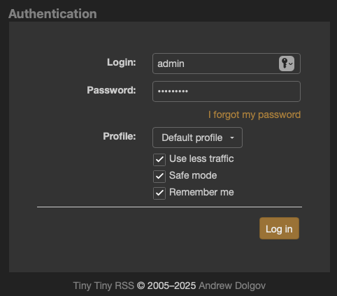Image resolution: width=337 pixels, height=296 pixels.
Task: Select the Password: field label
Action: coord(111,90)
